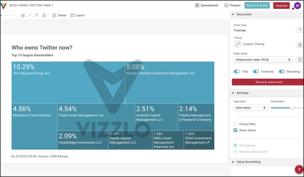304x177 pixels.
Task: Click the switch chart type icon
Action: (x=300, y=29)
